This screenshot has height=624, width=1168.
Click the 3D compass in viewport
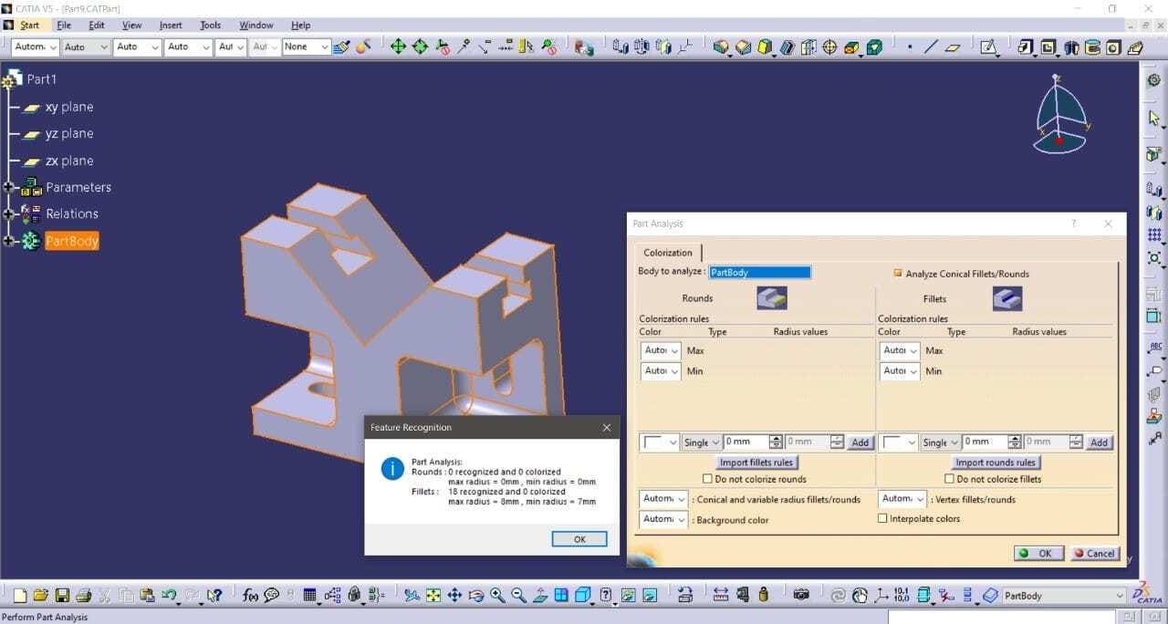click(x=1061, y=112)
